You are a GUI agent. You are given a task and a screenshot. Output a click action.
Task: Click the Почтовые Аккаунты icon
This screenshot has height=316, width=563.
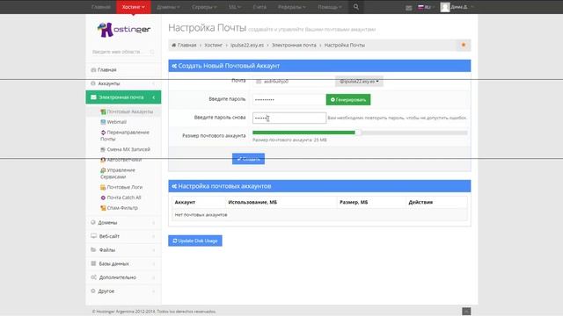[x=103, y=111]
